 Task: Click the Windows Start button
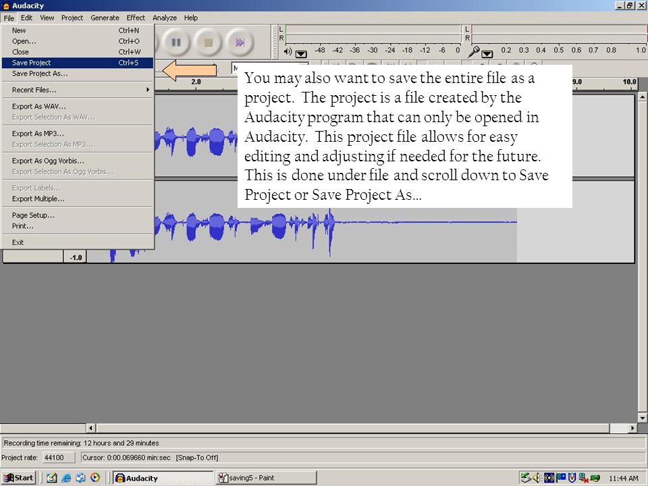[x=19, y=478]
